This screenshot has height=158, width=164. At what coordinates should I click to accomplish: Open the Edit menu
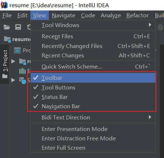pyautogui.click(x=22, y=16)
